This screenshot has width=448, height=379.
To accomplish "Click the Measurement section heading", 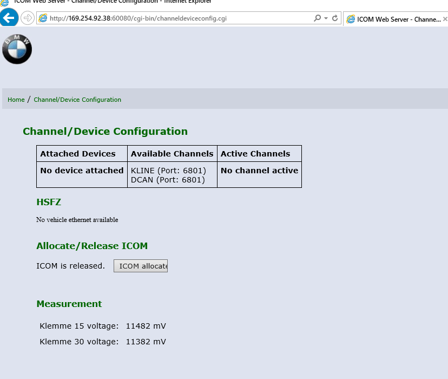I will pyautogui.click(x=69, y=304).
